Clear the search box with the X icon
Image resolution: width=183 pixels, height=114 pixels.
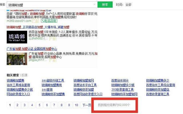pos(94,5)
